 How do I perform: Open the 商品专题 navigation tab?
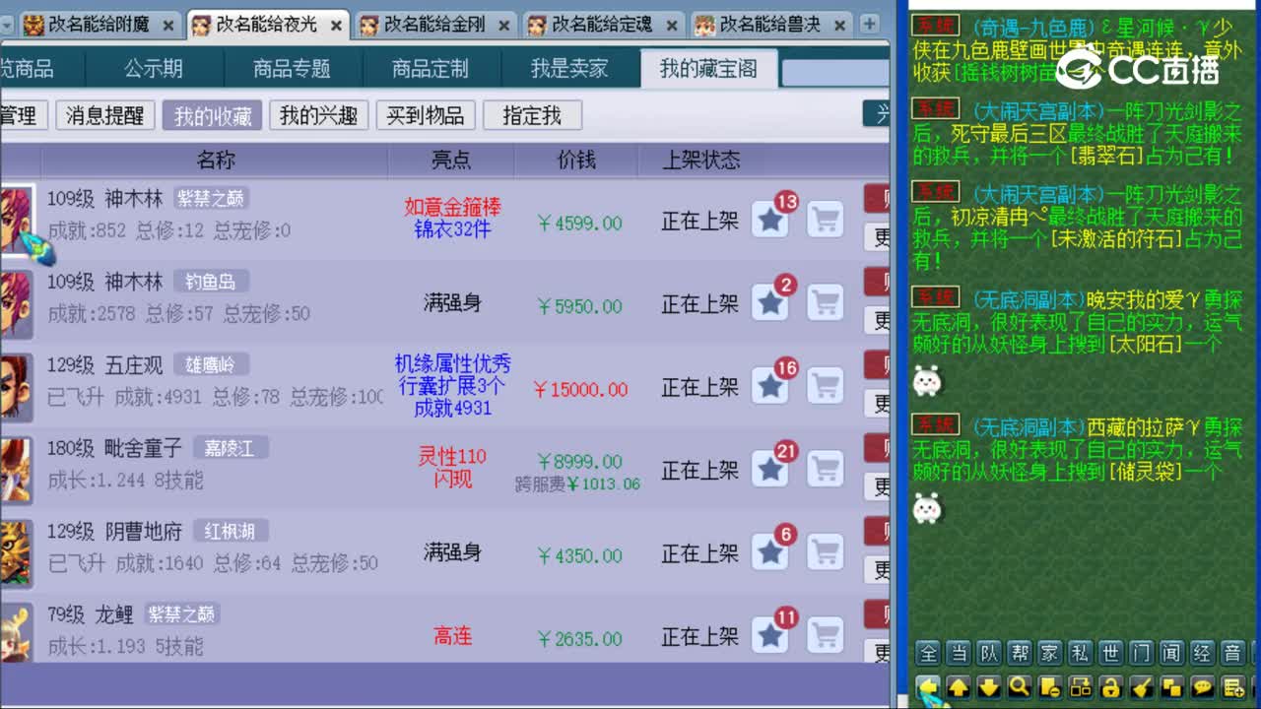coord(292,68)
